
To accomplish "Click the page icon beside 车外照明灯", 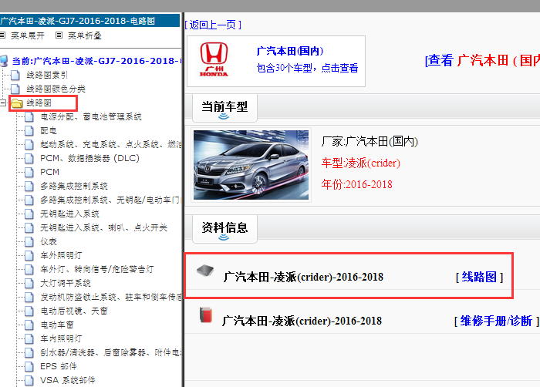I will click(29, 255).
